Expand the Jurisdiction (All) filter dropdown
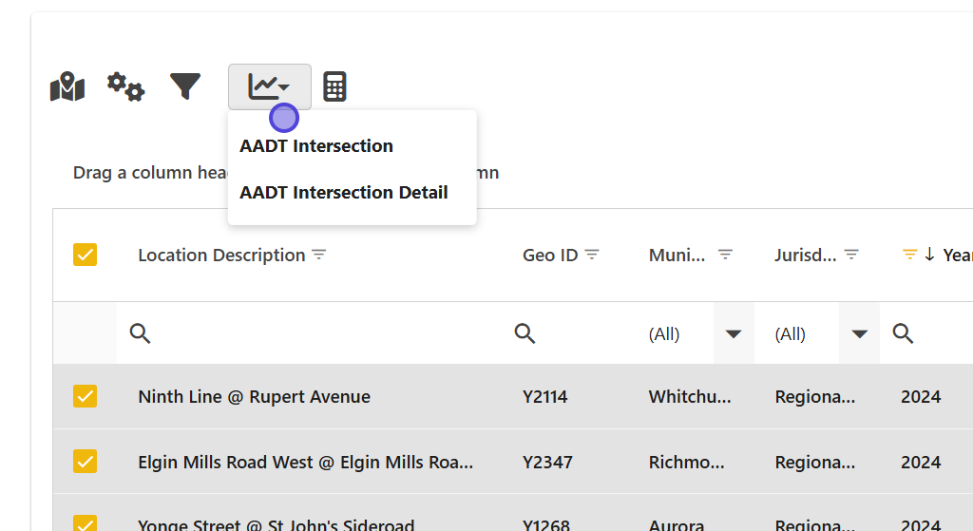Viewport: 973px width, 531px height. pos(859,333)
